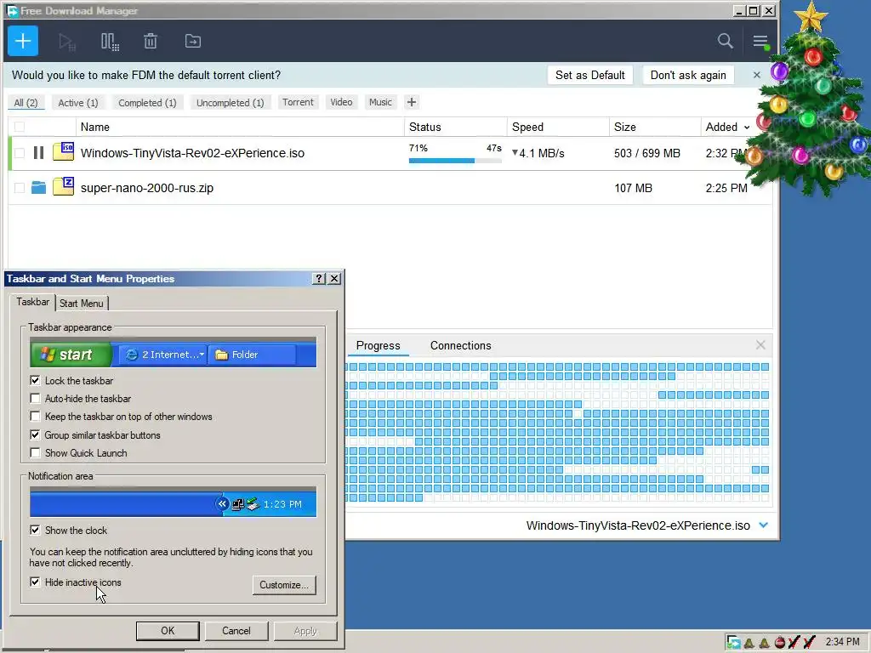Image resolution: width=871 pixels, height=653 pixels.
Task: Click the move-to-folder toolbar icon
Action: 193,41
